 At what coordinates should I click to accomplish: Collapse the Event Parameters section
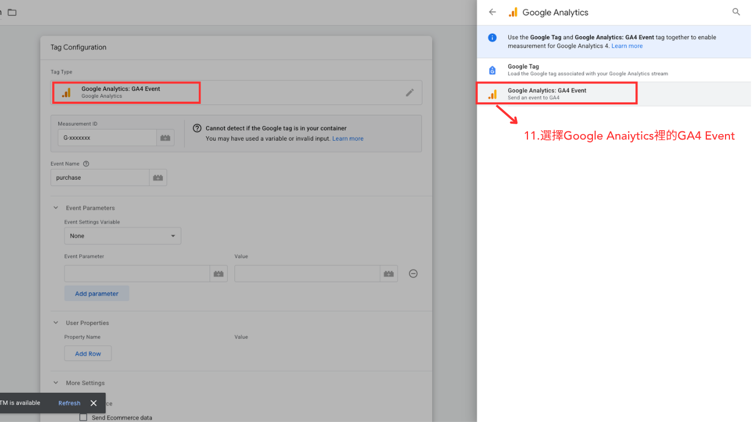(56, 208)
